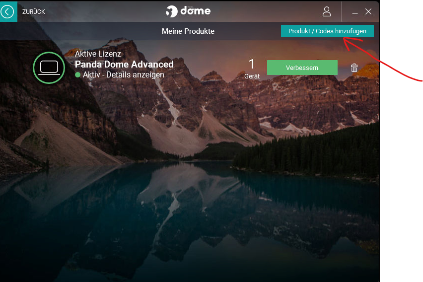Image resolution: width=423 pixels, height=282 pixels.
Task: Click the 'Aktive Lizenz' label
Action: coord(98,54)
